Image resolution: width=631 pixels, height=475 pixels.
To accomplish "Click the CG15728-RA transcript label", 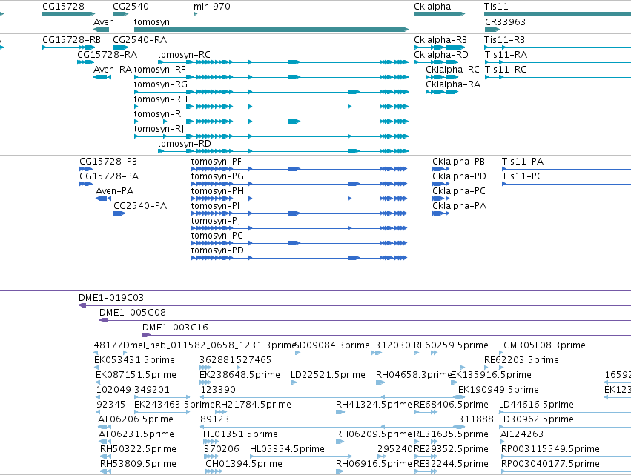I will click(x=107, y=55).
